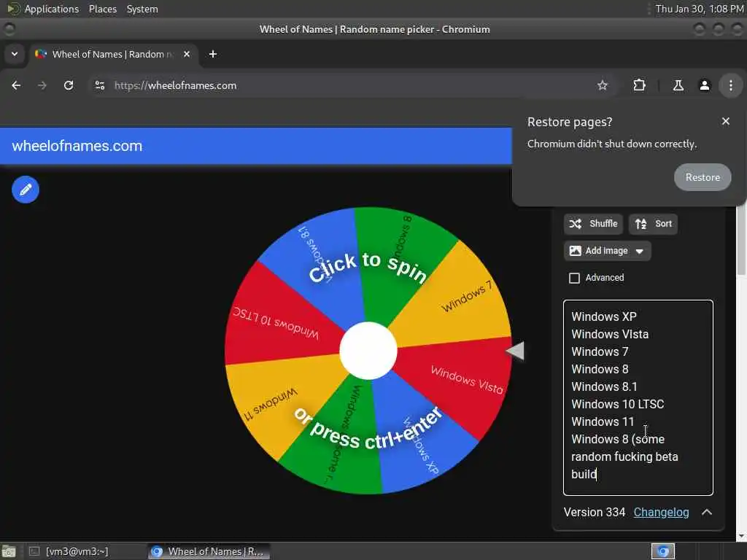747x560 pixels.
Task: Select Wheel of Names taskbar window button
Action: pyautogui.click(x=209, y=551)
